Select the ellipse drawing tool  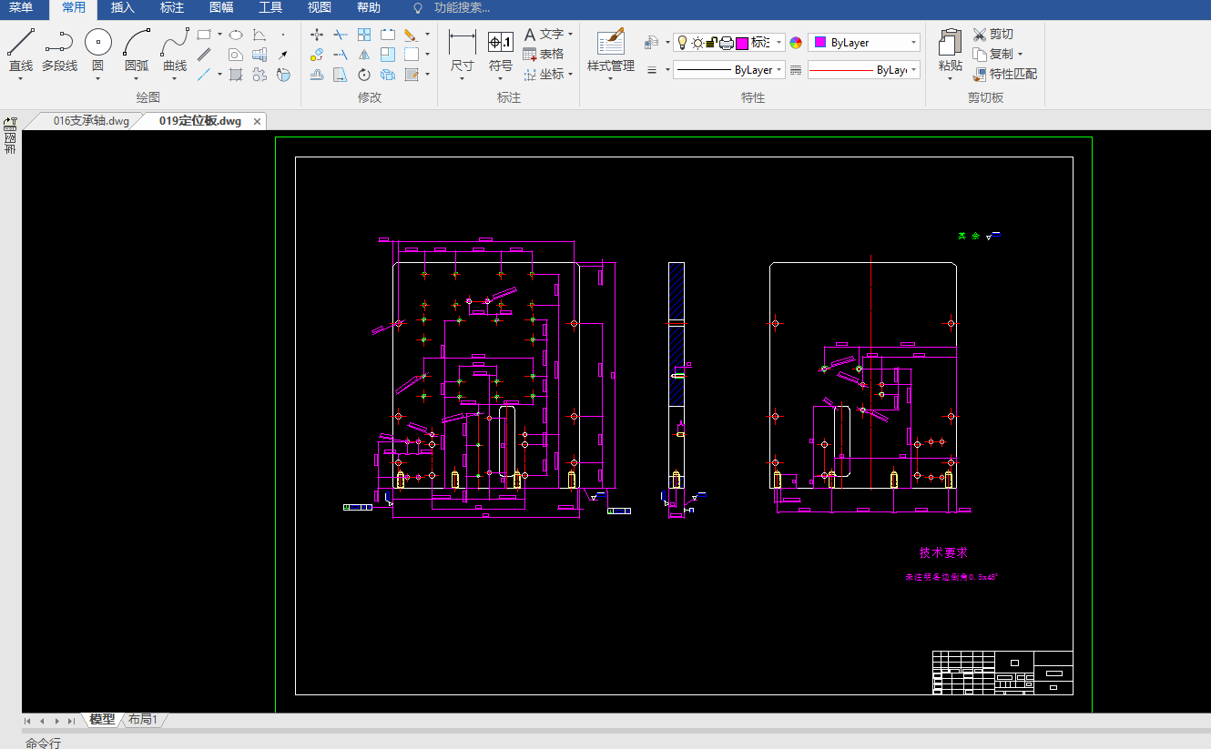click(236, 35)
